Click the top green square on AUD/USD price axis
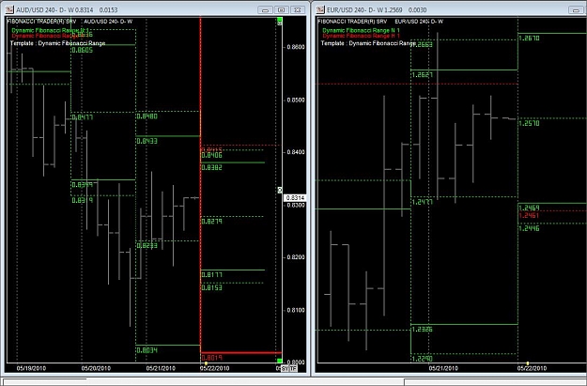Viewport: 587px width, 386px height. pos(280,20)
